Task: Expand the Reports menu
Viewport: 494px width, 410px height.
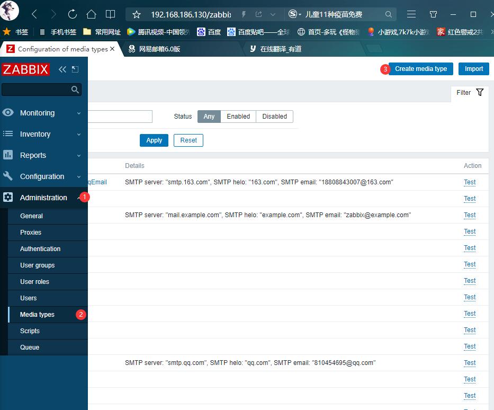Action: click(x=44, y=155)
